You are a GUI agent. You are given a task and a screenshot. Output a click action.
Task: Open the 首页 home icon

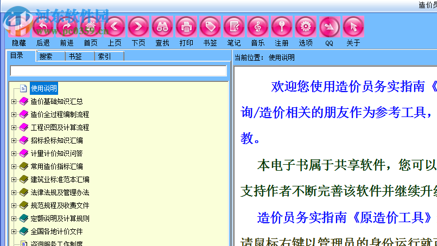91,27
